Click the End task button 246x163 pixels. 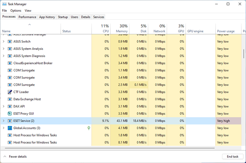(x=232, y=157)
